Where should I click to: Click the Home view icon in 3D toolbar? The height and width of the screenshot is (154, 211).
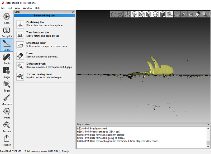[113, 14]
